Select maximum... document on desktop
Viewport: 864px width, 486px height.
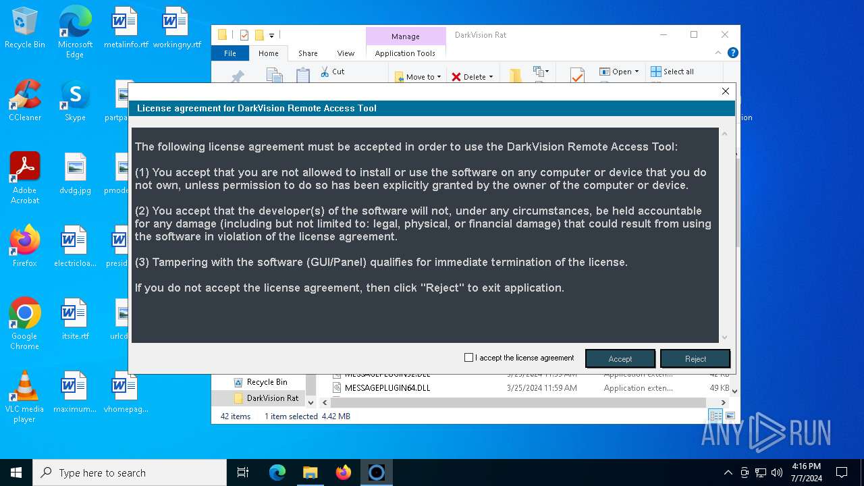tap(75, 392)
